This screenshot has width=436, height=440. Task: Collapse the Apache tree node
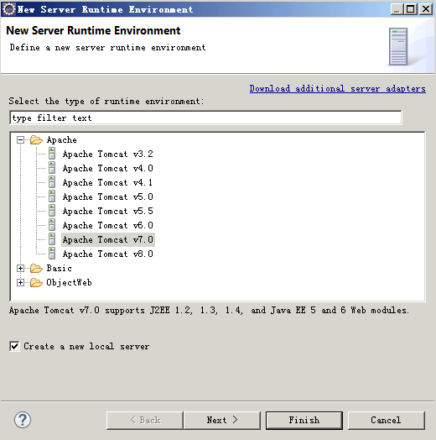click(20, 139)
